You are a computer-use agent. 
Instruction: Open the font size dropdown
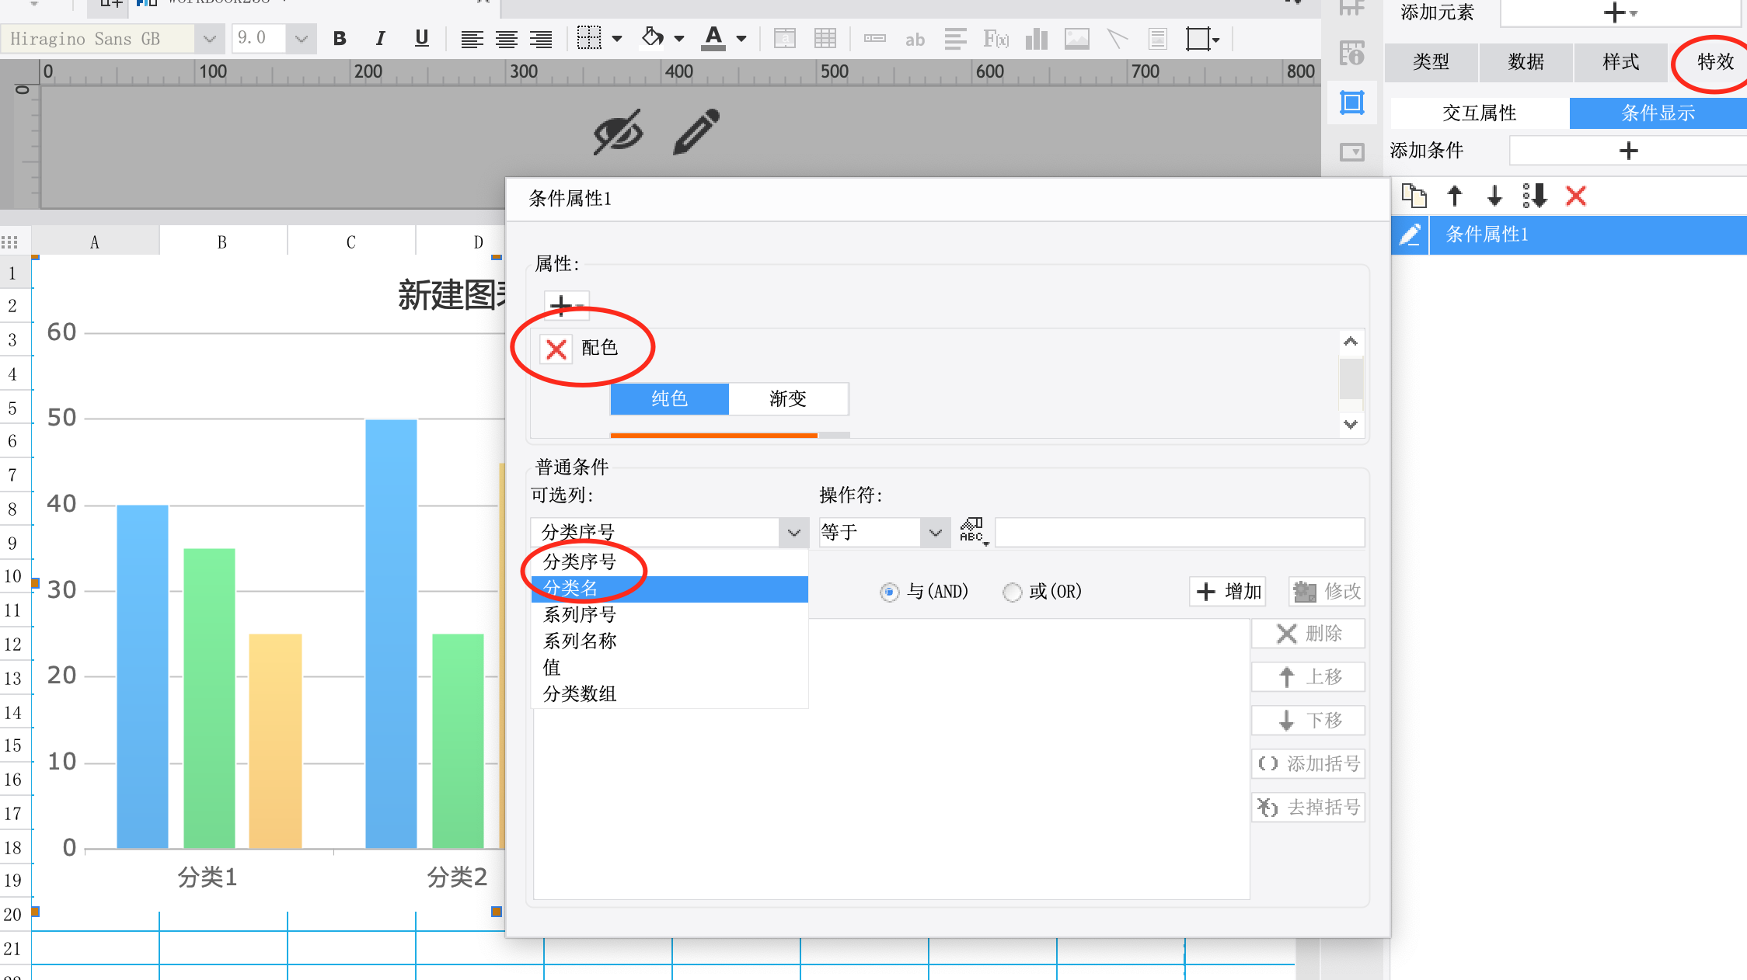click(302, 38)
